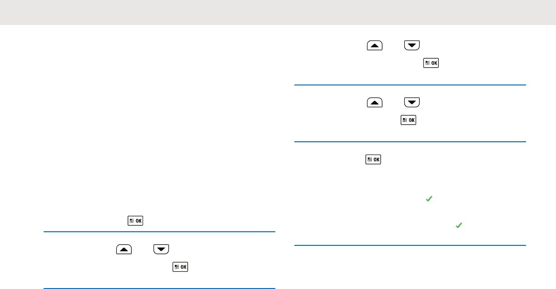556x289 pixels.
Task: Click the first blue separator line in left column
Action: click(159, 232)
